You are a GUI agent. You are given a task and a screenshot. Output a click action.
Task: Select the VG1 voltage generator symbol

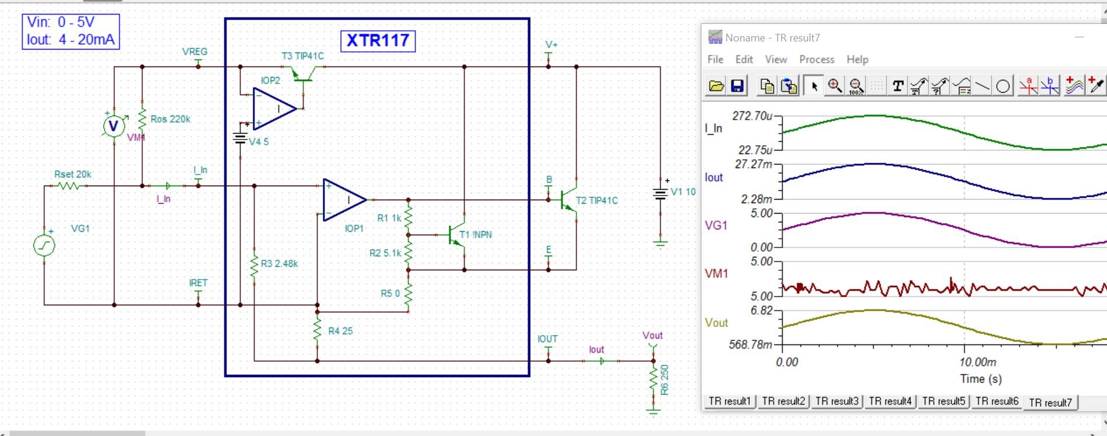point(44,245)
